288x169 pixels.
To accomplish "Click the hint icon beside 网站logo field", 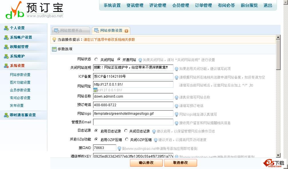I will [x=176, y=114].
